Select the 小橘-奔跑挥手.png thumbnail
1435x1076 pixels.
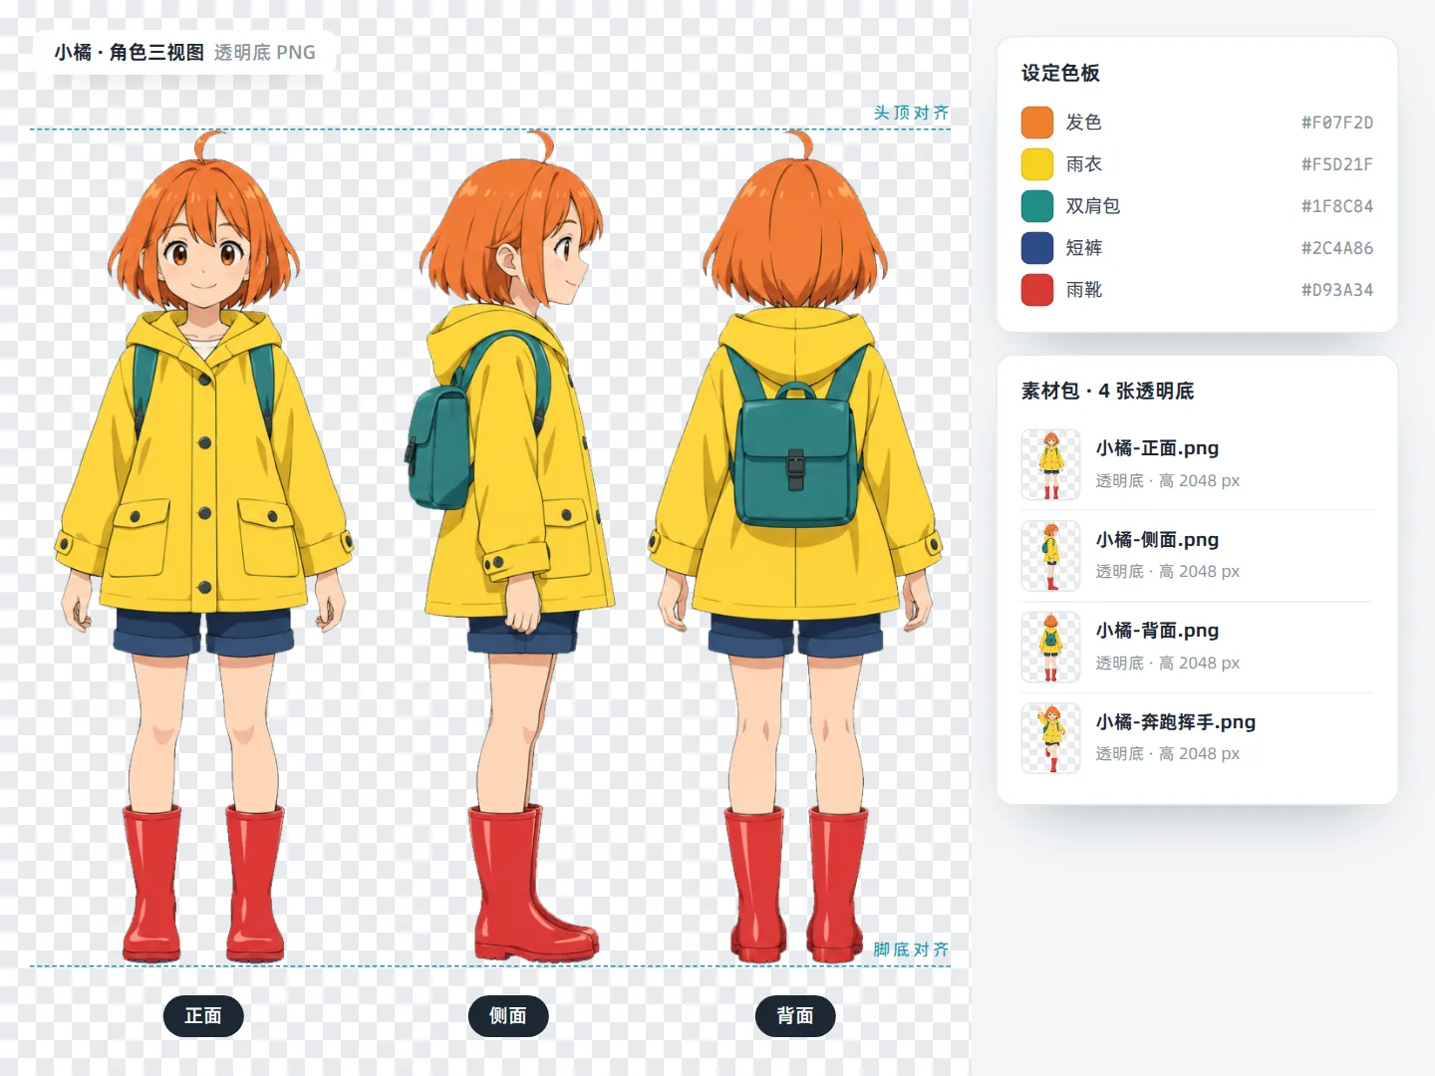[x=1050, y=738]
